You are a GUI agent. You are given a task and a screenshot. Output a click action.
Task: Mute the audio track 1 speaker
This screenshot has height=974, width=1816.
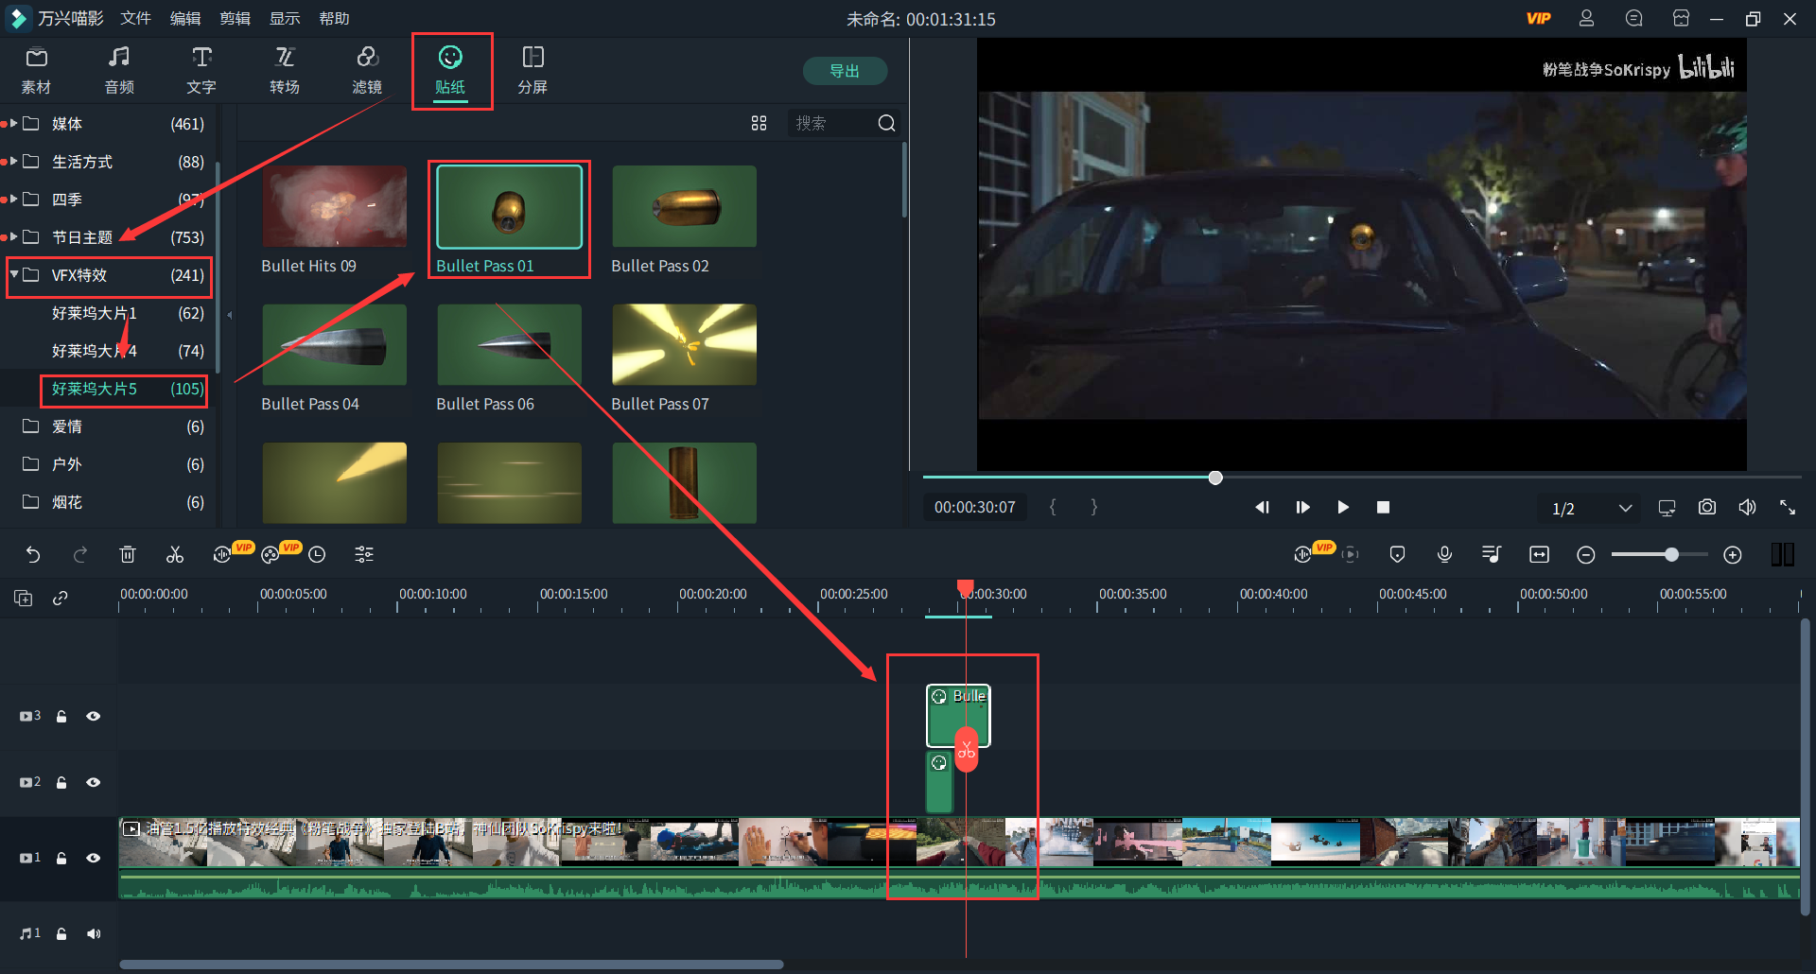click(x=94, y=934)
